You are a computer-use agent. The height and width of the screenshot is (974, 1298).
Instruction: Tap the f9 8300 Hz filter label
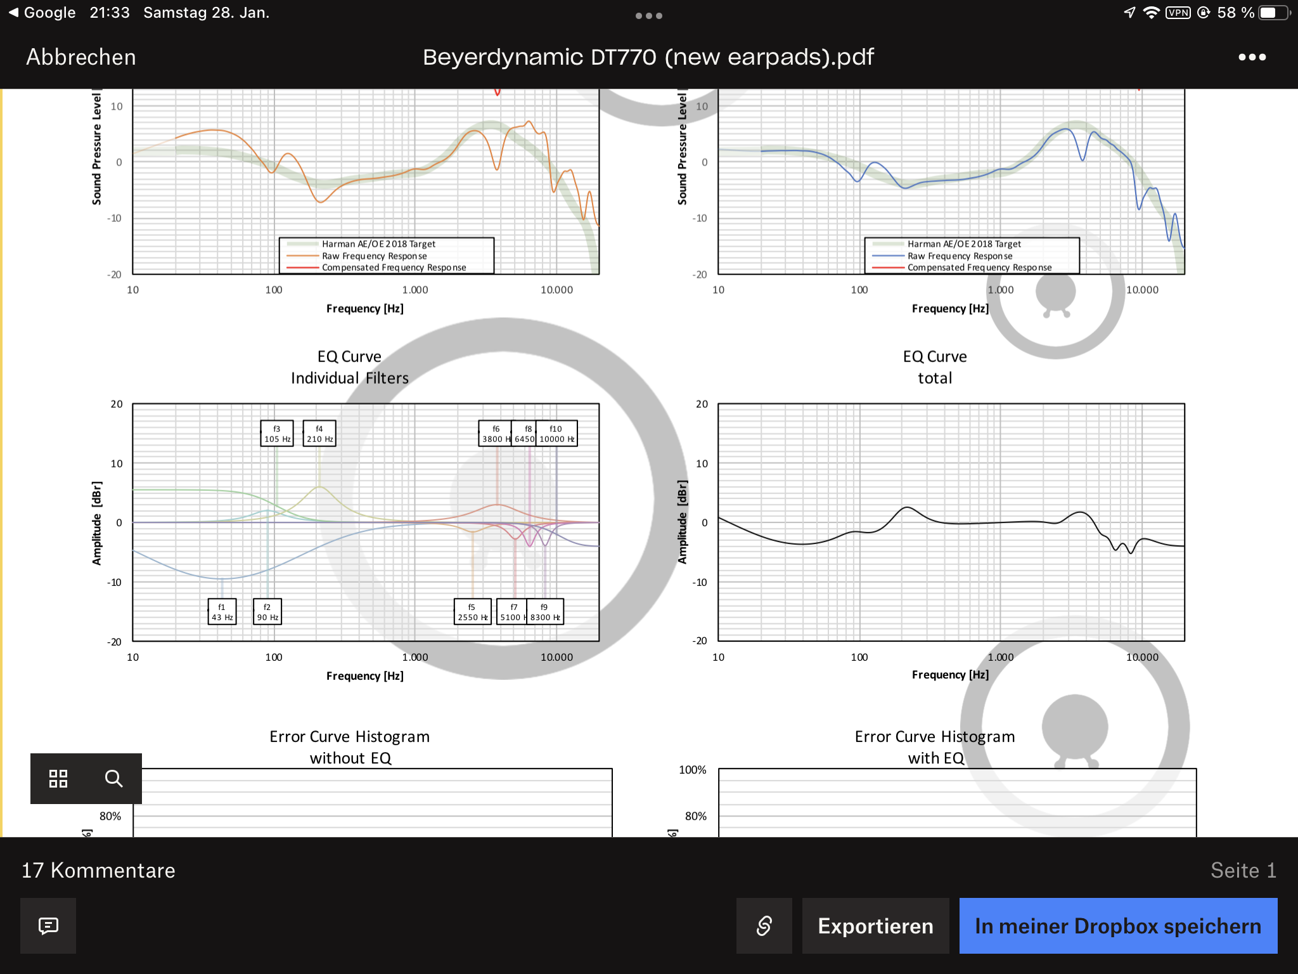[x=545, y=612]
